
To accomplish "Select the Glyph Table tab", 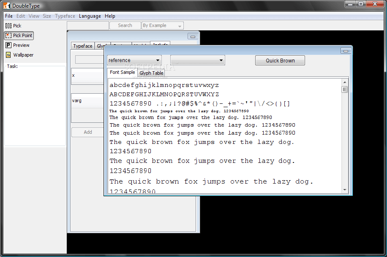I will 151,73.
